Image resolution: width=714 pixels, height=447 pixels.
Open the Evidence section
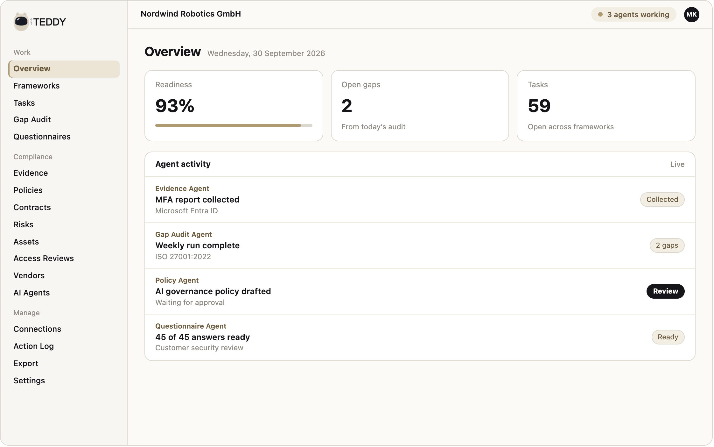pos(31,173)
